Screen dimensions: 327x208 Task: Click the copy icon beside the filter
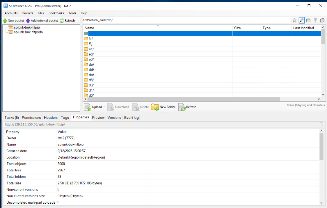322,20
